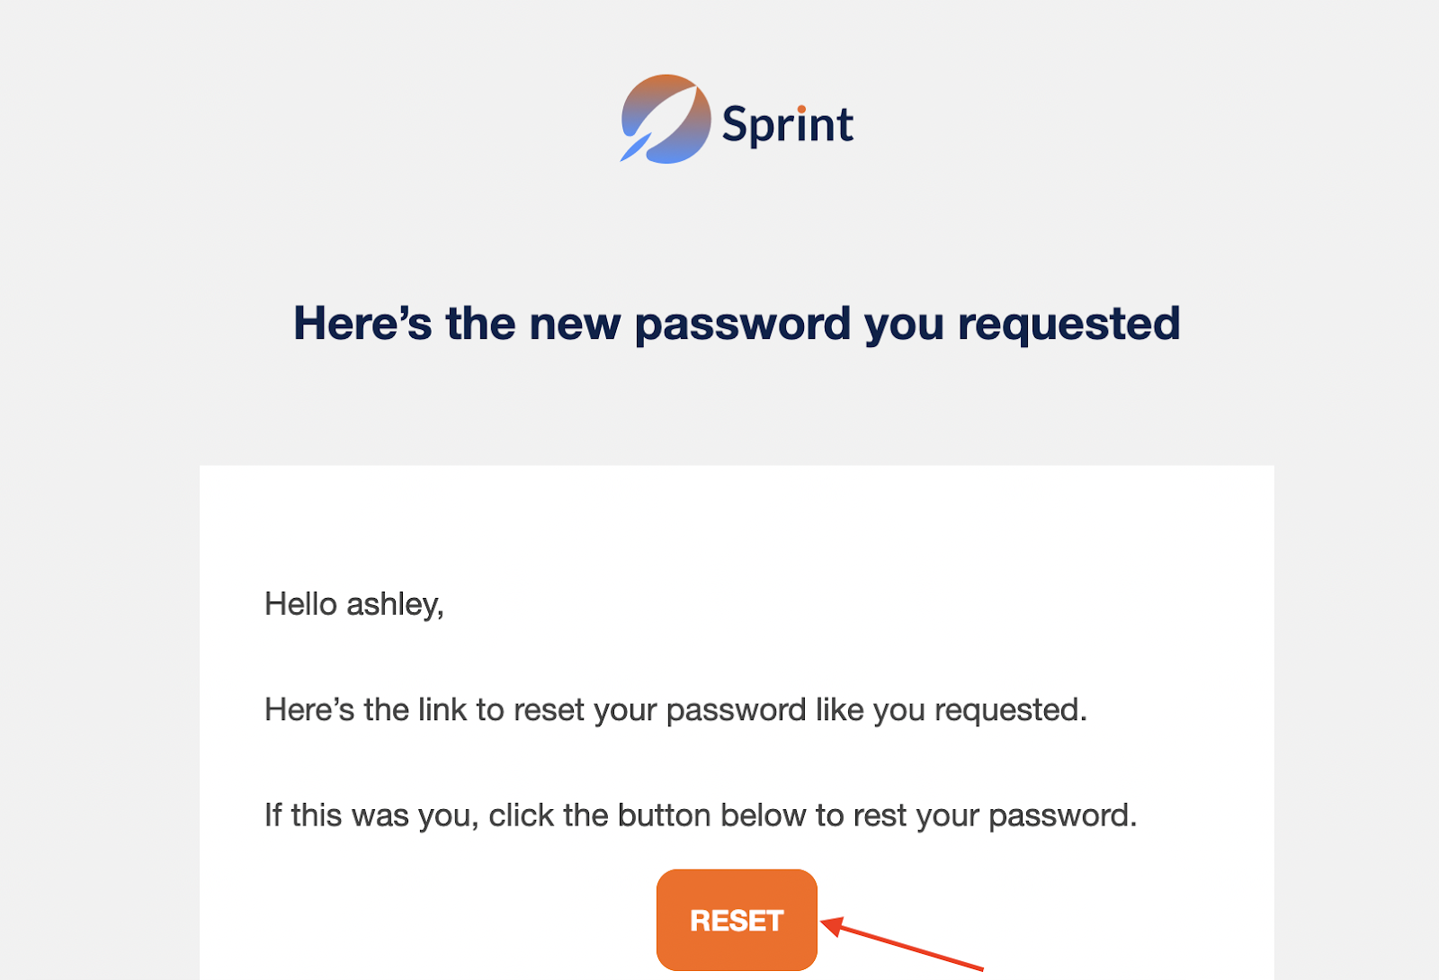Select the "Hello ashley," greeting line
Viewport: 1439px width, 980px height.
(353, 604)
